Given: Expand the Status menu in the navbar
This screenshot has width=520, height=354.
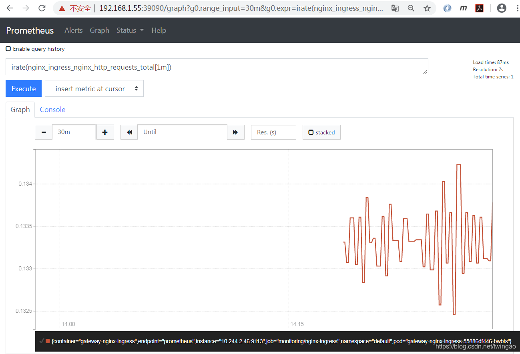Looking at the screenshot, I should coord(130,30).
